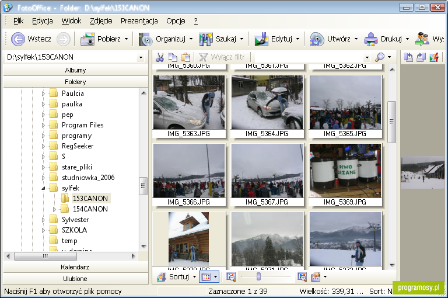
Task: Open the Pobierz dropdown arrow
Action: tap(126, 39)
